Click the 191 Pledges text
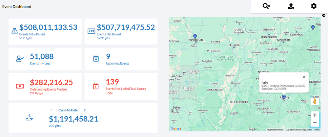Image resolution: width=328 pixels, height=137 pixels. (36, 93)
